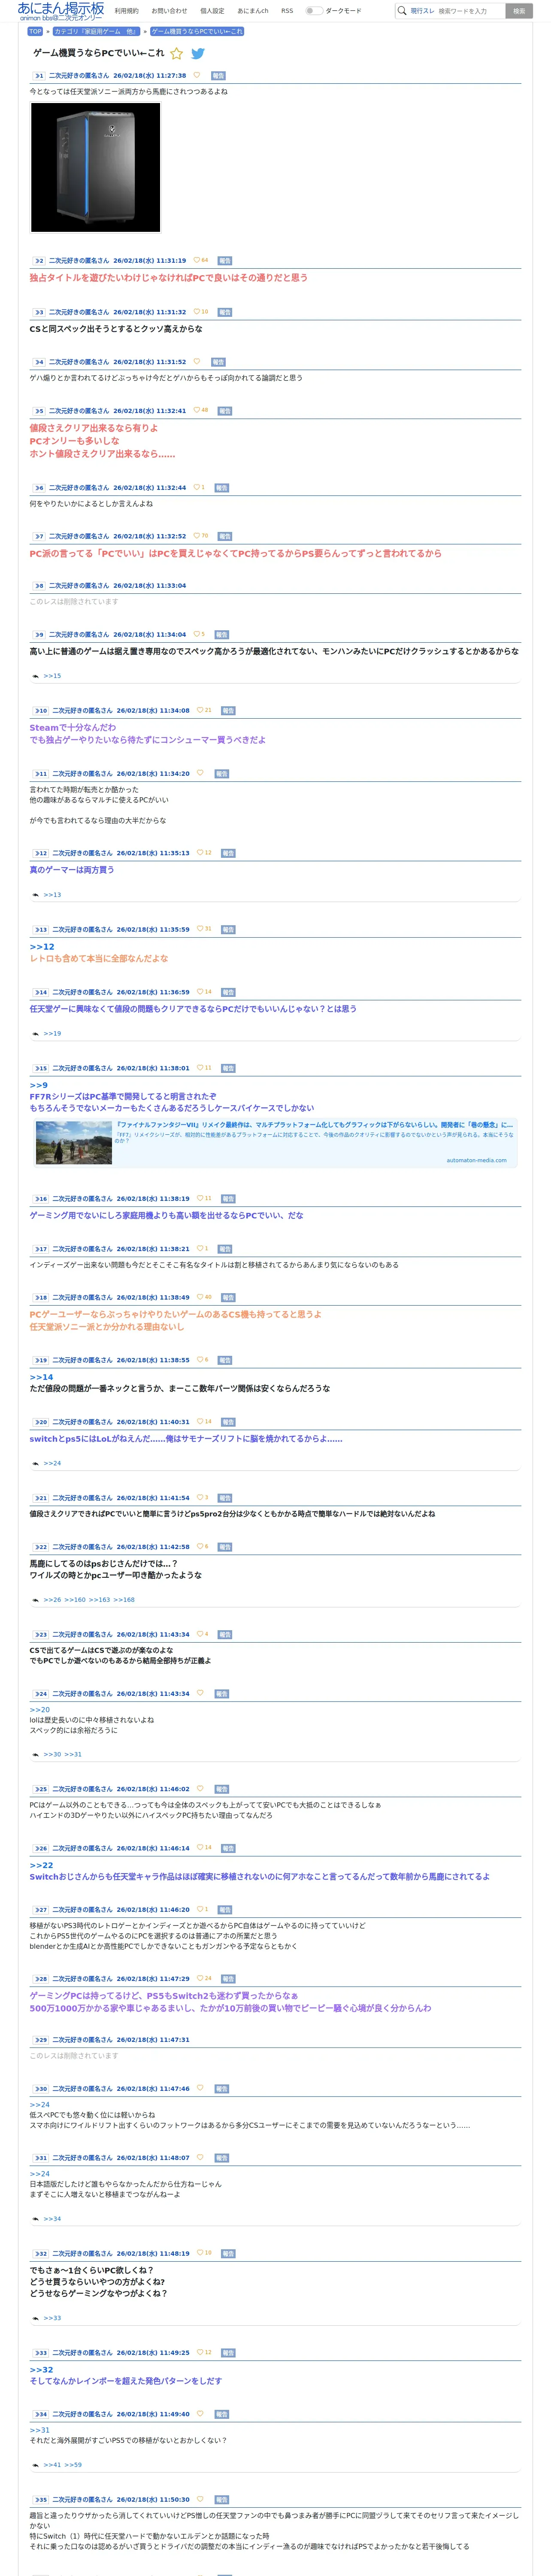Add thread to favorites with star icon
This screenshot has width=551, height=2576.
point(177,54)
